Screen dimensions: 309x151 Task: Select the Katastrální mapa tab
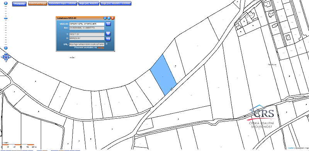[38, 3]
